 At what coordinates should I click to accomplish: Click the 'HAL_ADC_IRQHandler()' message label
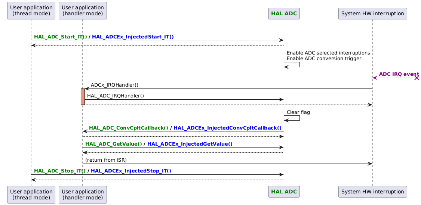(x=116, y=96)
